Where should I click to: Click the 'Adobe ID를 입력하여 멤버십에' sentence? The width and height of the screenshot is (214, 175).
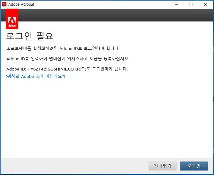(x=68, y=59)
